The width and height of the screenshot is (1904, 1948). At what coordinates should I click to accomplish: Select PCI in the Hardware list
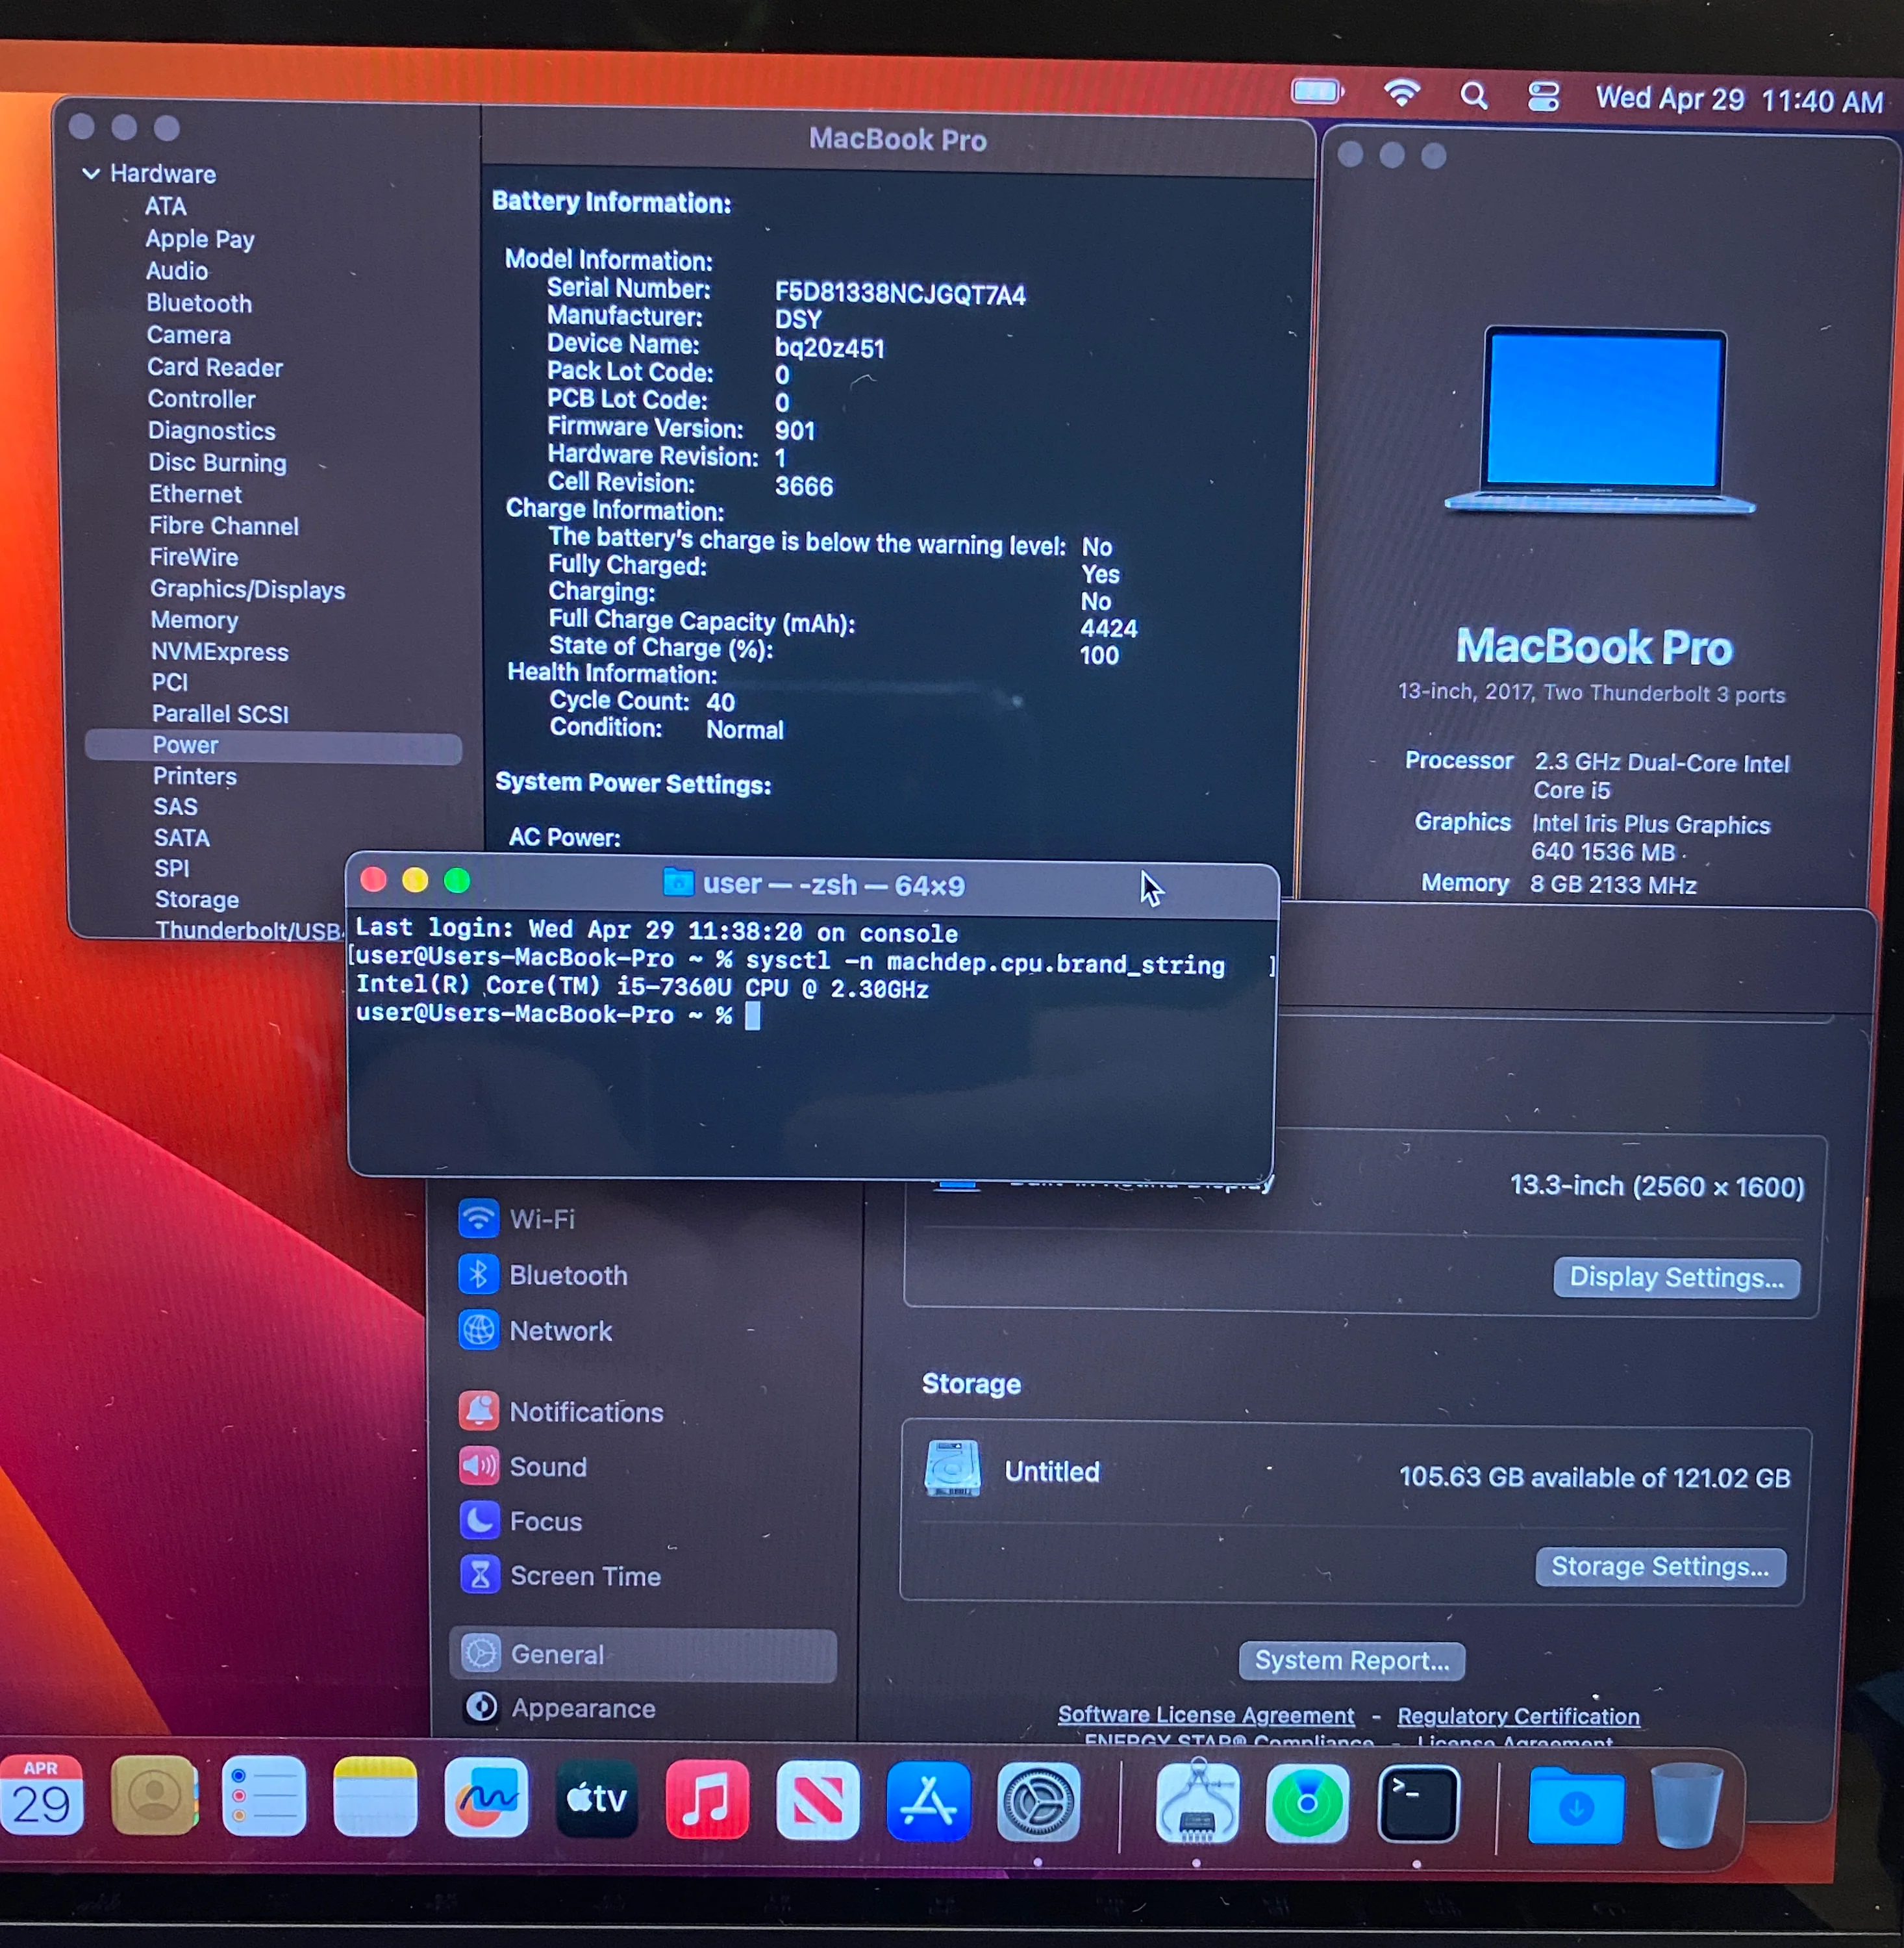point(170,682)
